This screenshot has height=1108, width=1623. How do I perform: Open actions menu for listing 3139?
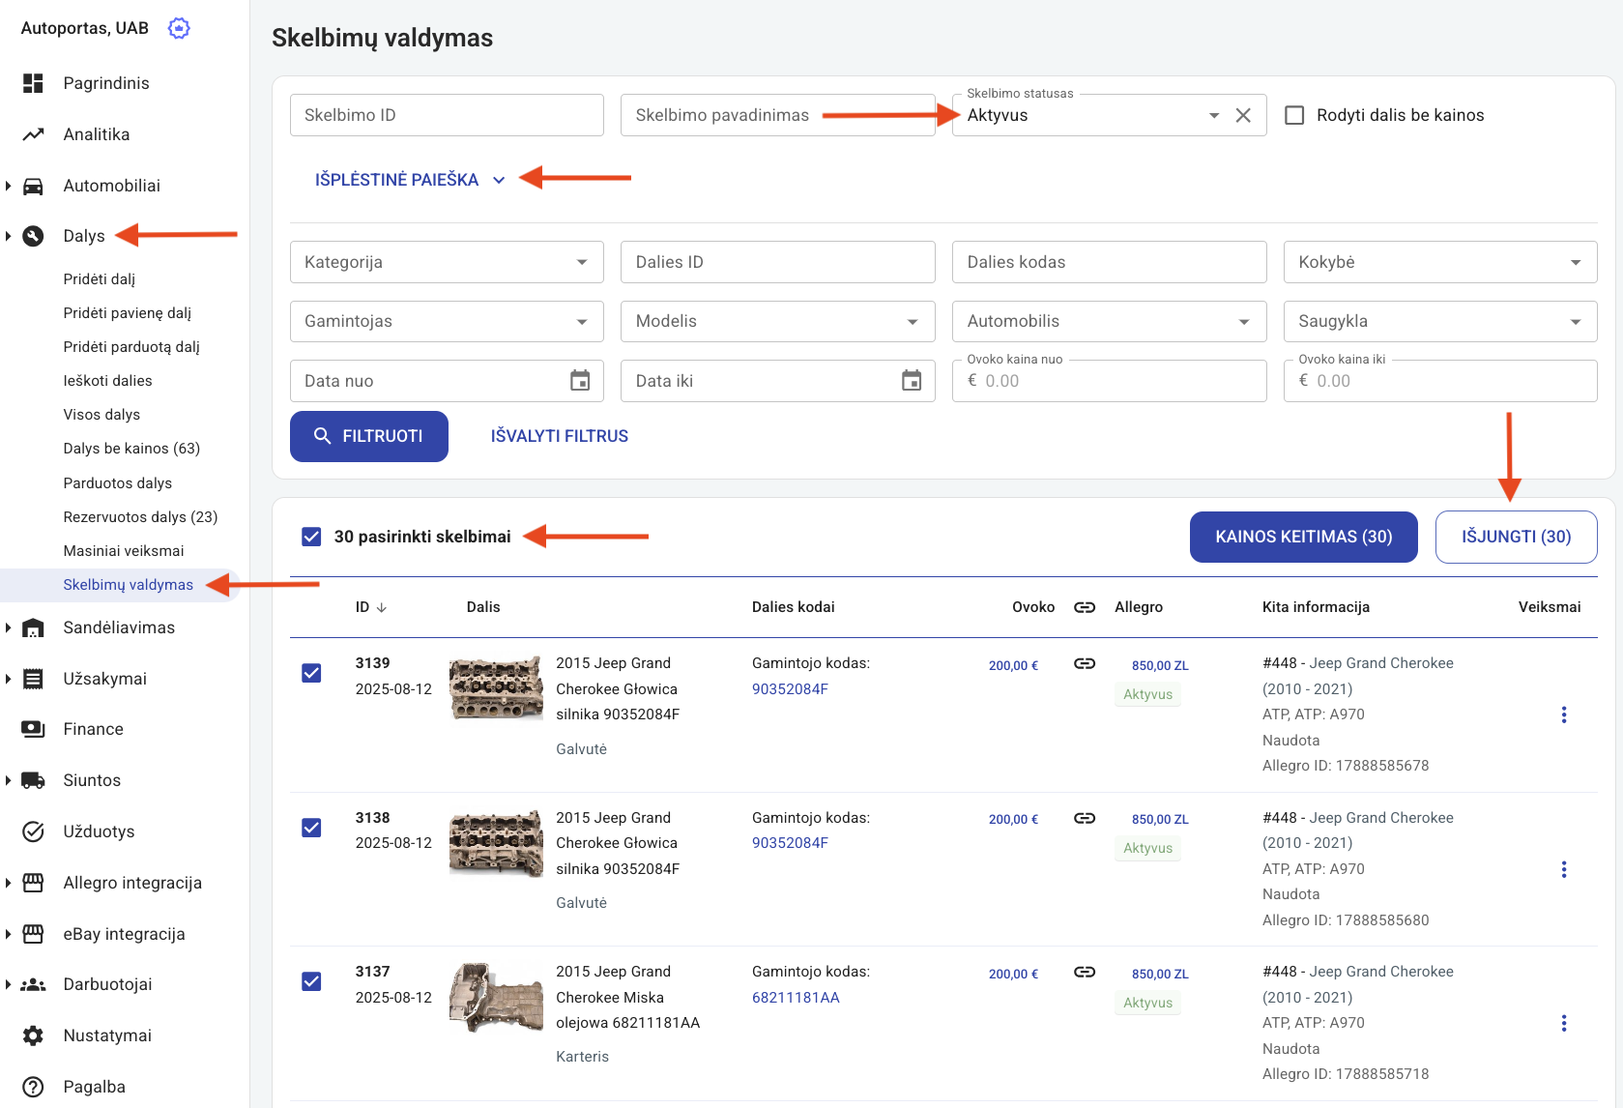pyautogui.click(x=1563, y=714)
